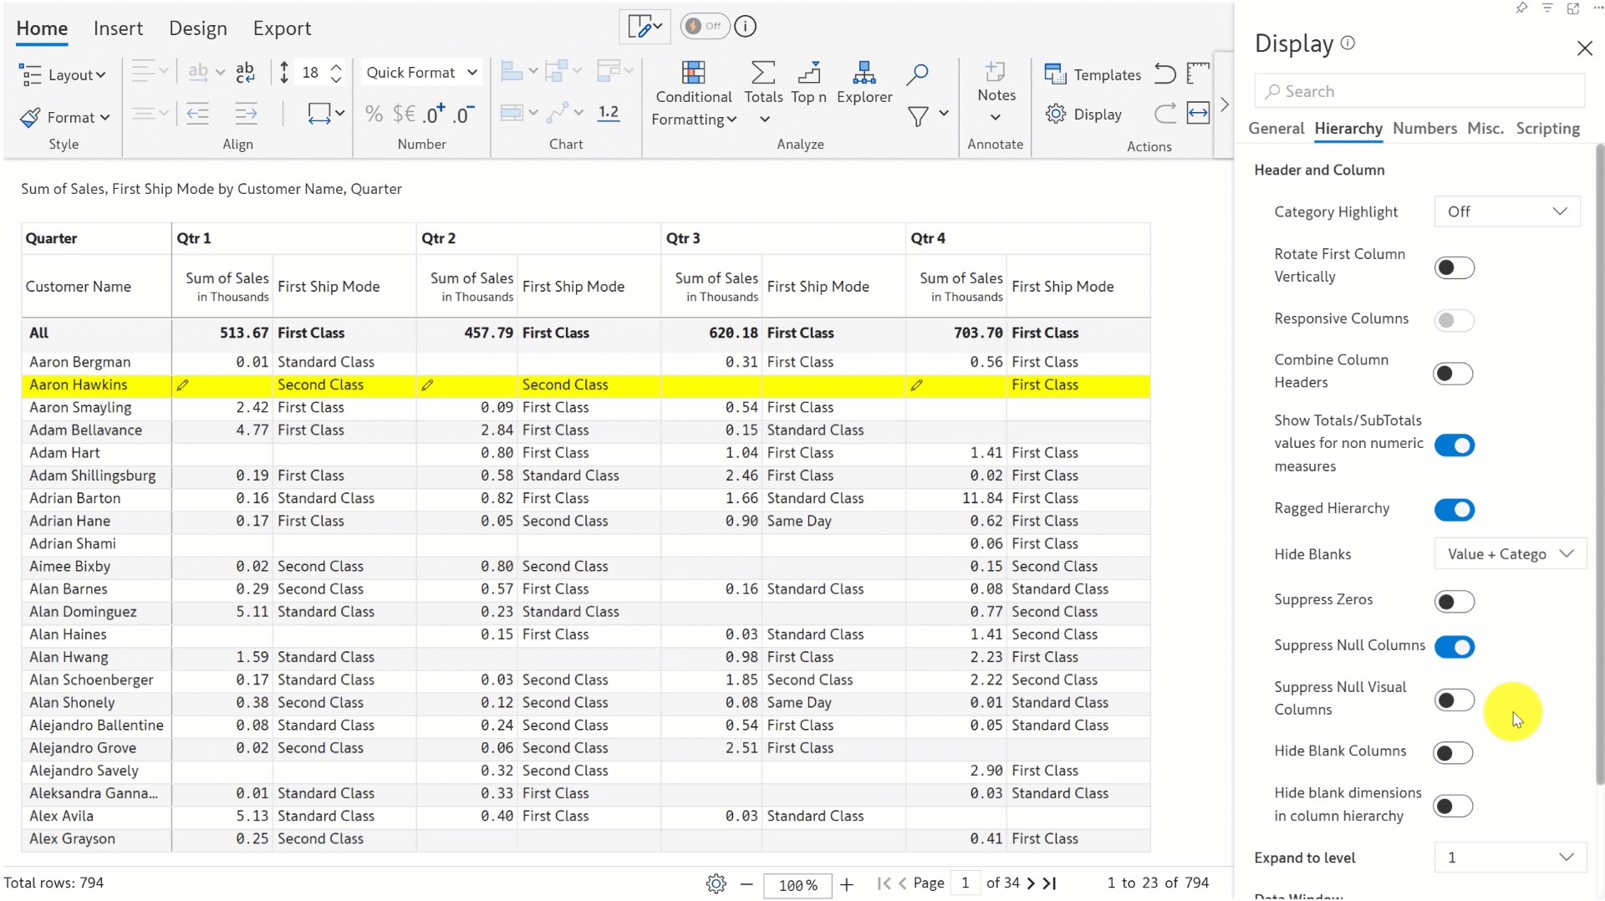Enable Suppress Zeros toggle

(x=1454, y=601)
